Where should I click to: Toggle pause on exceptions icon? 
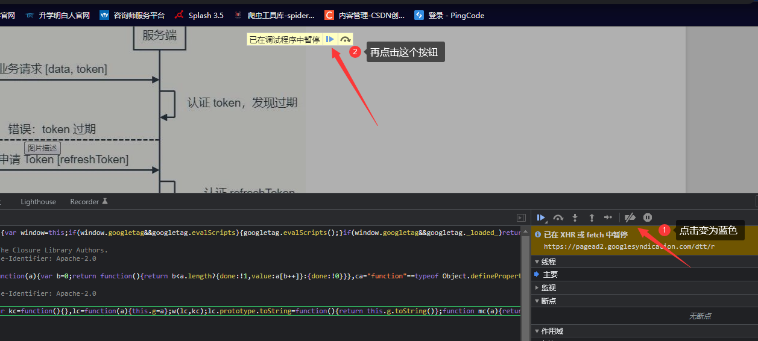tap(648, 217)
